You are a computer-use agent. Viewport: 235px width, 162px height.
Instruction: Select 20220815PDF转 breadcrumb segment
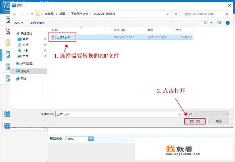click(104, 14)
